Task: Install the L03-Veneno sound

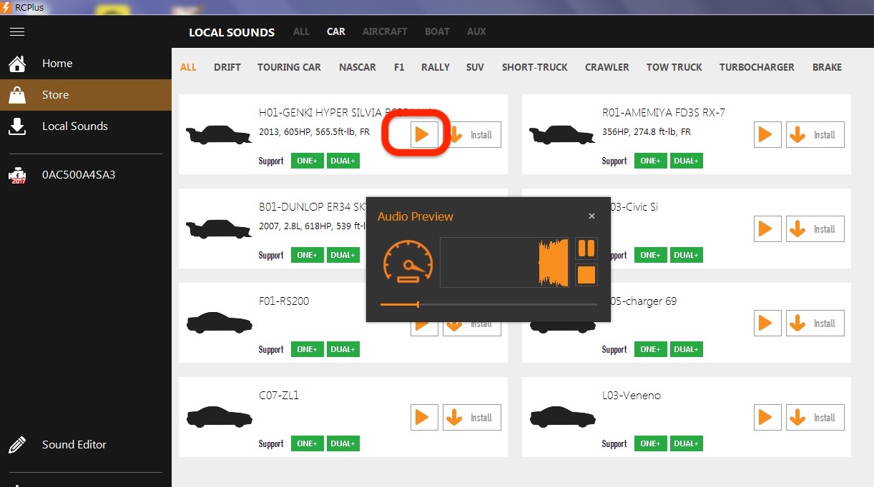Action: coord(815,418)
